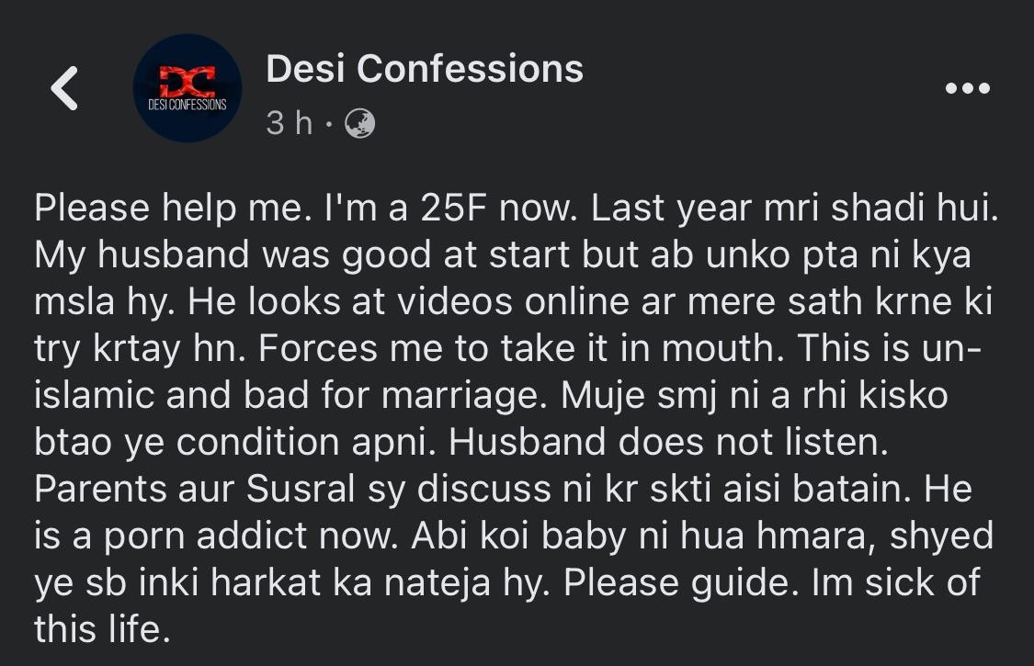
Task: Click the red DC letters in logo
Action: [x=187, y=82]
